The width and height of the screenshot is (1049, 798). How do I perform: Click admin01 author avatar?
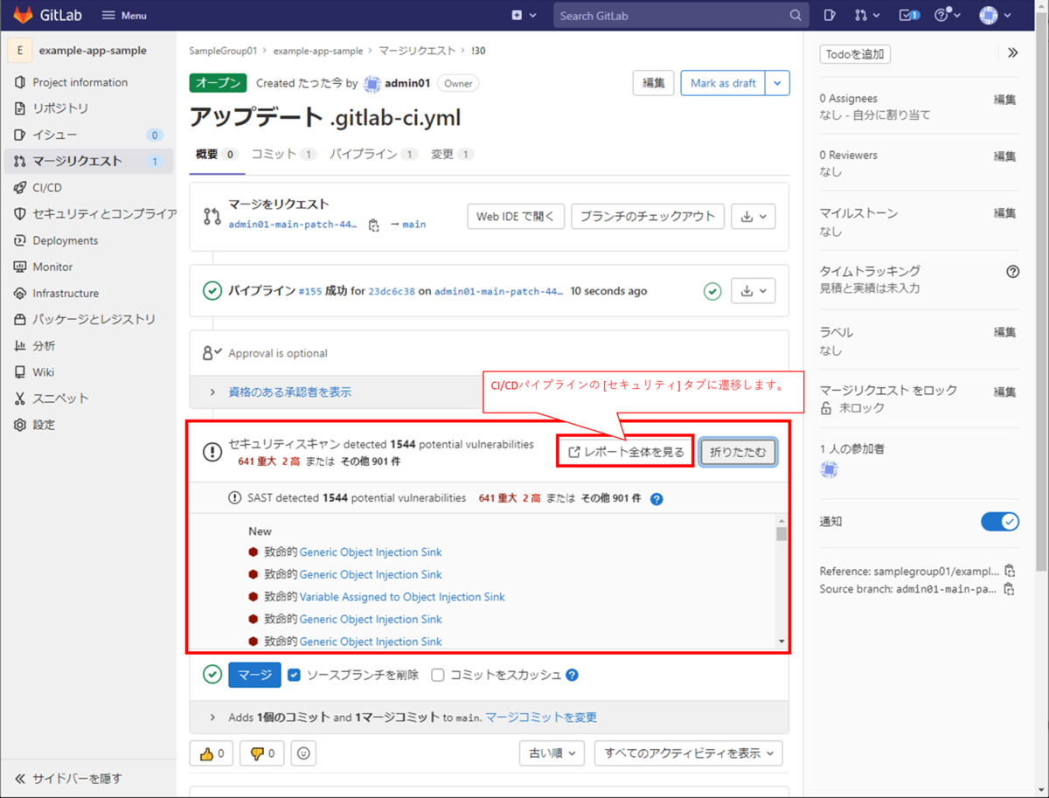point(372,84)
